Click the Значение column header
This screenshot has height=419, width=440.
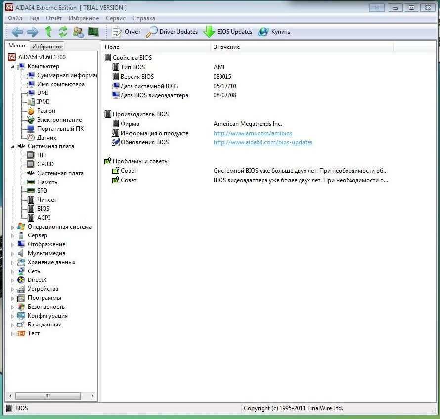(x=302, y=47)
